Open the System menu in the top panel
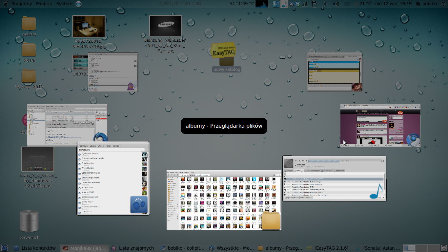This screenshot has width=448, height=252. (x=64, y=4)
